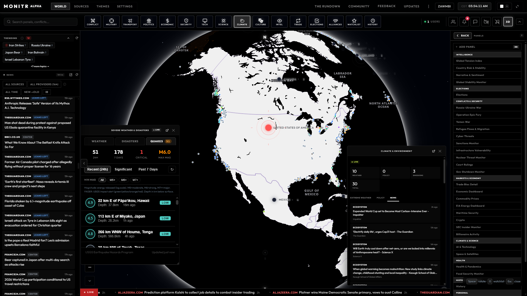Screen dimensions: 527x296
Task: Open the Economic category
Action: (167, 22)
